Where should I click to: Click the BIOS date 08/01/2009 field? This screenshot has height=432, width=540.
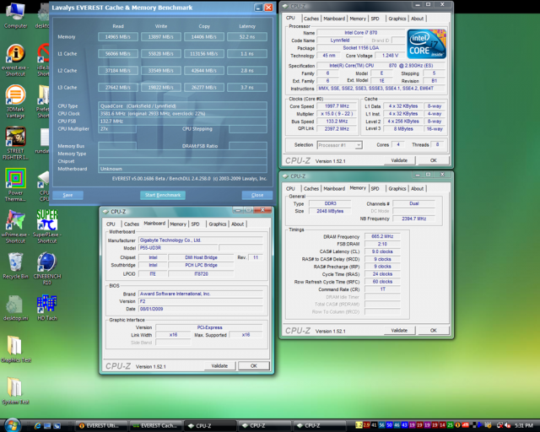tap(201, 309)
